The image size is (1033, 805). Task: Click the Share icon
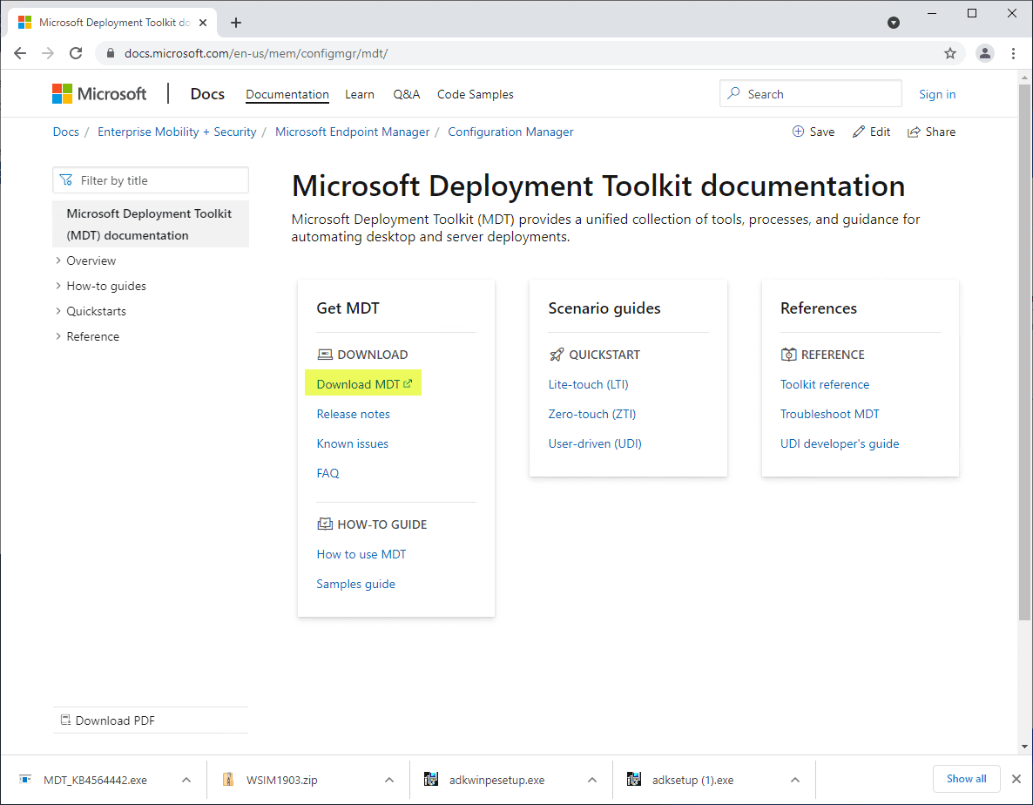(x=914, y=132)
